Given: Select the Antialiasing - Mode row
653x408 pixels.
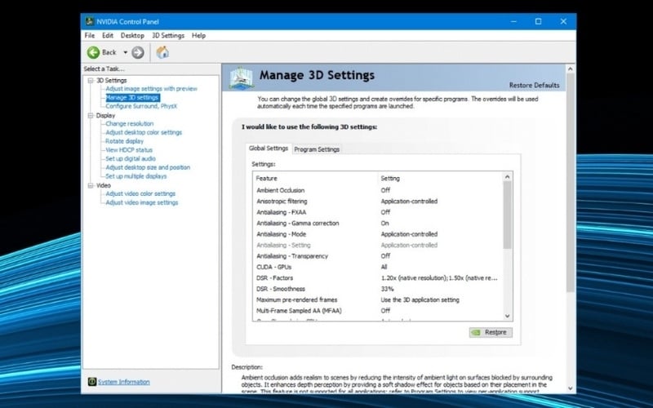Looking at the screenshot, I should point(378,234).
